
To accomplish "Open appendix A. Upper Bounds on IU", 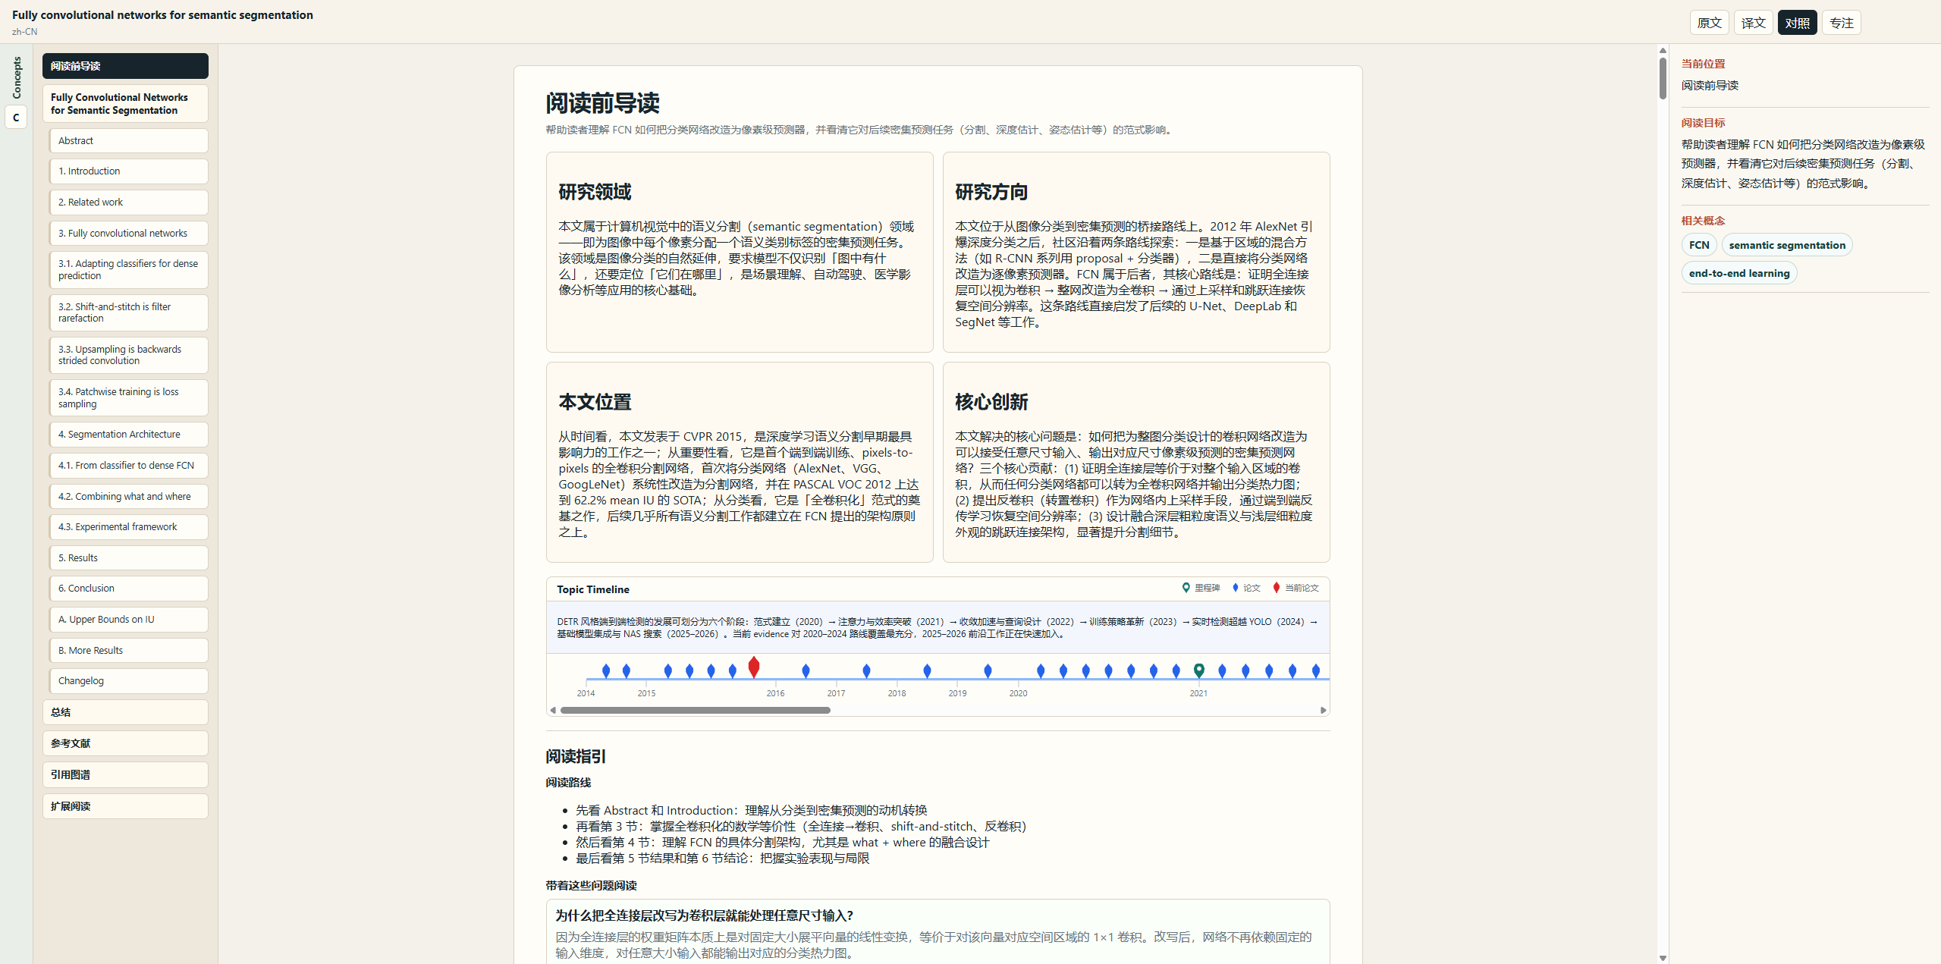I will pos(128,620).
